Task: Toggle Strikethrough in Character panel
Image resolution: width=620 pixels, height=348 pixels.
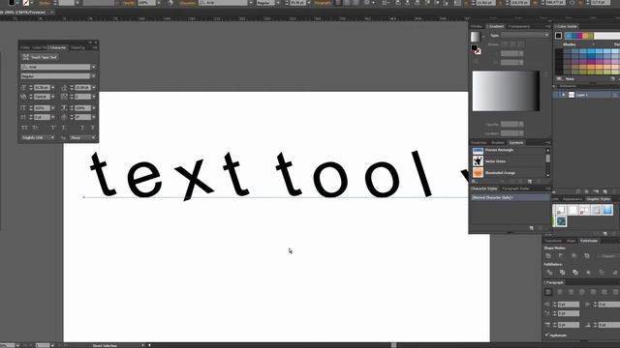Action: [92, 128]
